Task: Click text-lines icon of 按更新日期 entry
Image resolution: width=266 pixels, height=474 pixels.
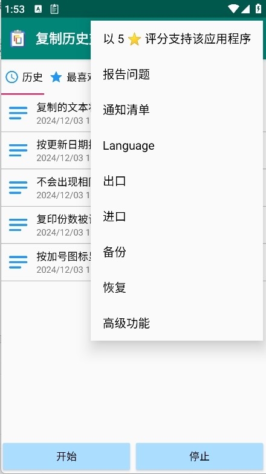Action: [18, 150]
